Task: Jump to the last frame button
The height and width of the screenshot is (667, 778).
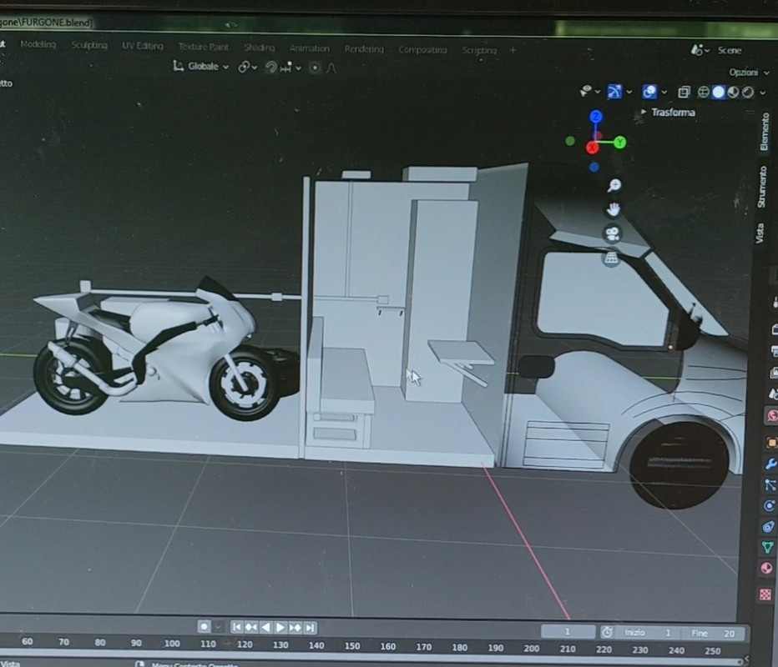Action: [310, 627]
